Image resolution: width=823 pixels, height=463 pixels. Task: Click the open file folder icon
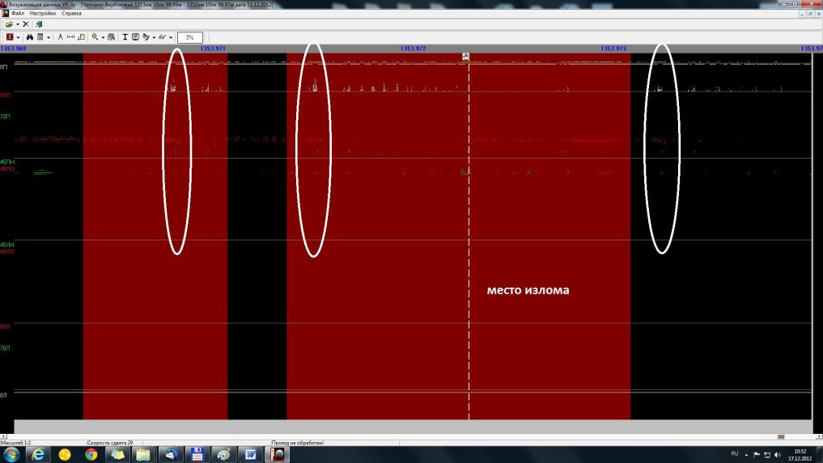(8, 24)
